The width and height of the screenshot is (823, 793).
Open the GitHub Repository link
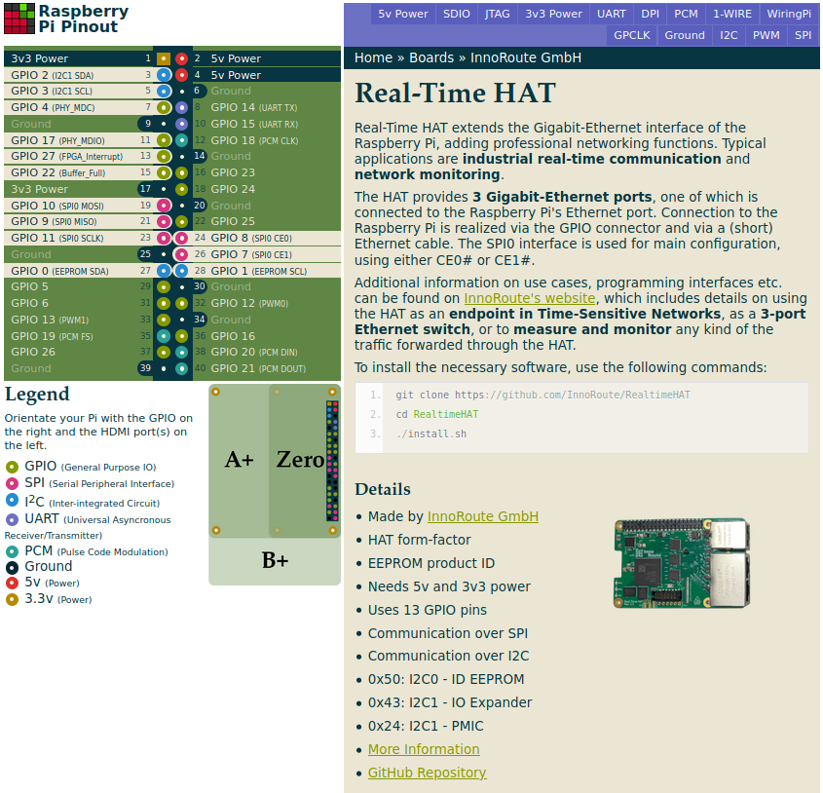point(427,773)
